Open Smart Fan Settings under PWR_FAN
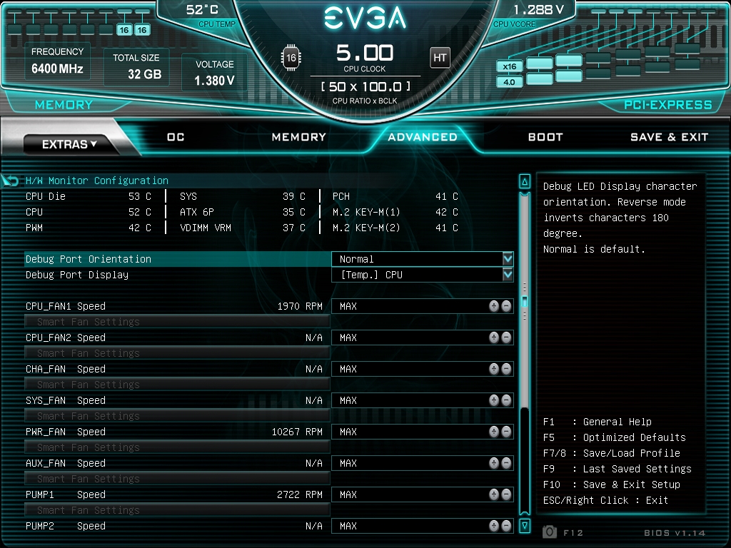731x548 pixels. click(x=177, y=447)
